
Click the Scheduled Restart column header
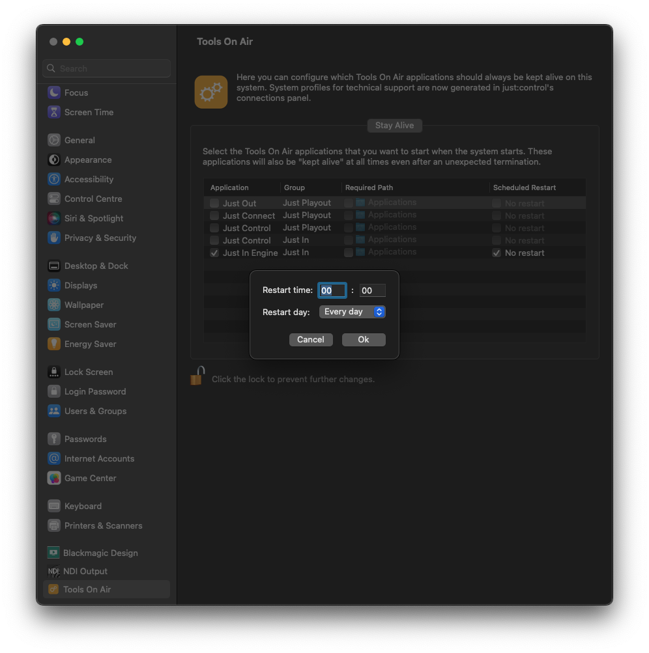538,188
